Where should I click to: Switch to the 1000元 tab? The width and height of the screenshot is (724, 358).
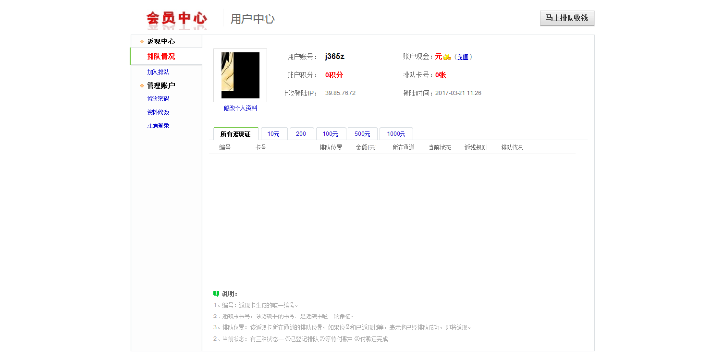(x=396, y=134)
